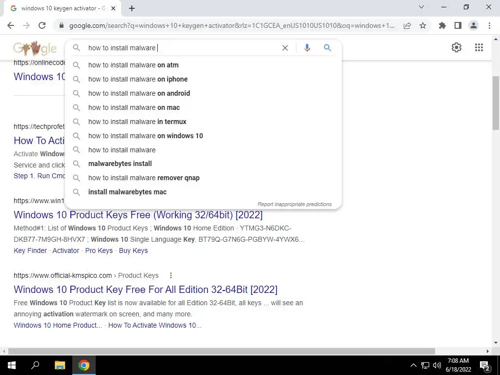Select plain 'how to install malware' suggestion
Screen dimensions: 500x375
coord(203,150)
